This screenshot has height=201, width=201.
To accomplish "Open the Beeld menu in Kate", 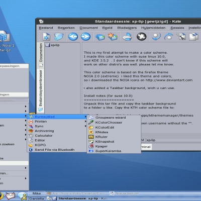I will coord(107,28).
